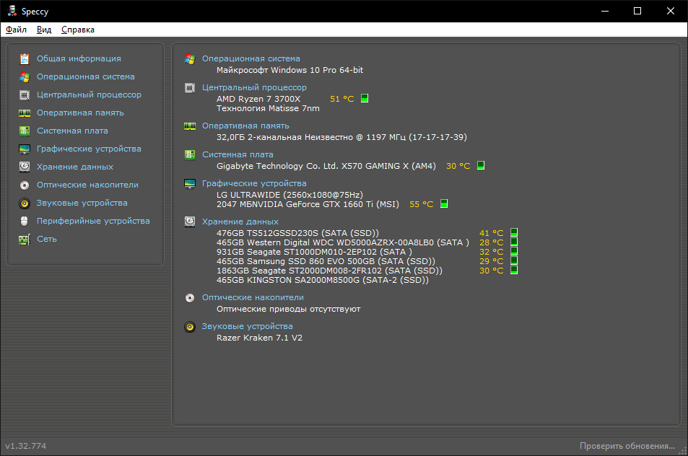Click the monitor icon in the summary panel
Screen dimensions: 688x456
[x=190, y=184]
